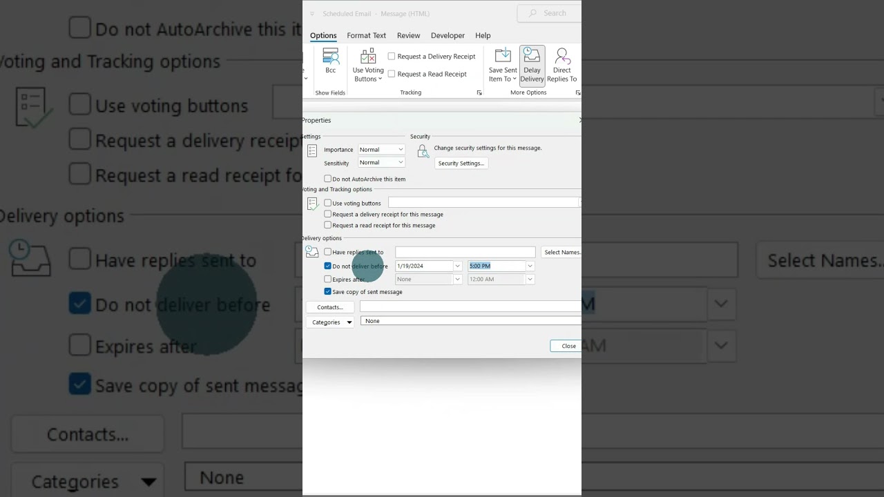Click in the Search box
884x497 pixels.
click(x=549, y=13)
